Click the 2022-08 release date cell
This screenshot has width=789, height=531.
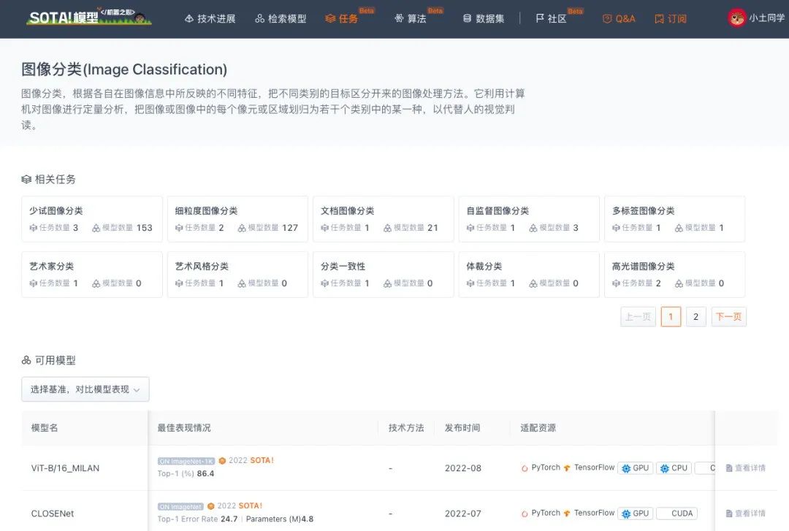(x=463, y=468)
